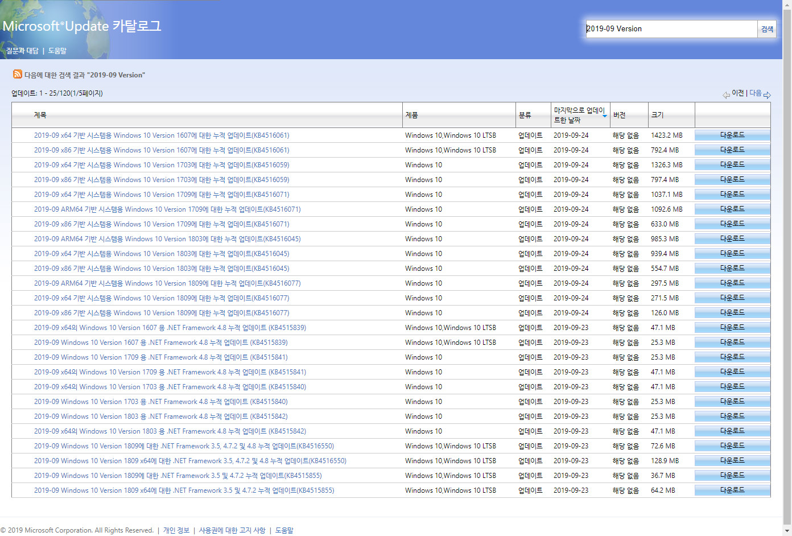The image size is (792, 536).
Task: Go to 다음 next page link
Action: tap(755, 93)
